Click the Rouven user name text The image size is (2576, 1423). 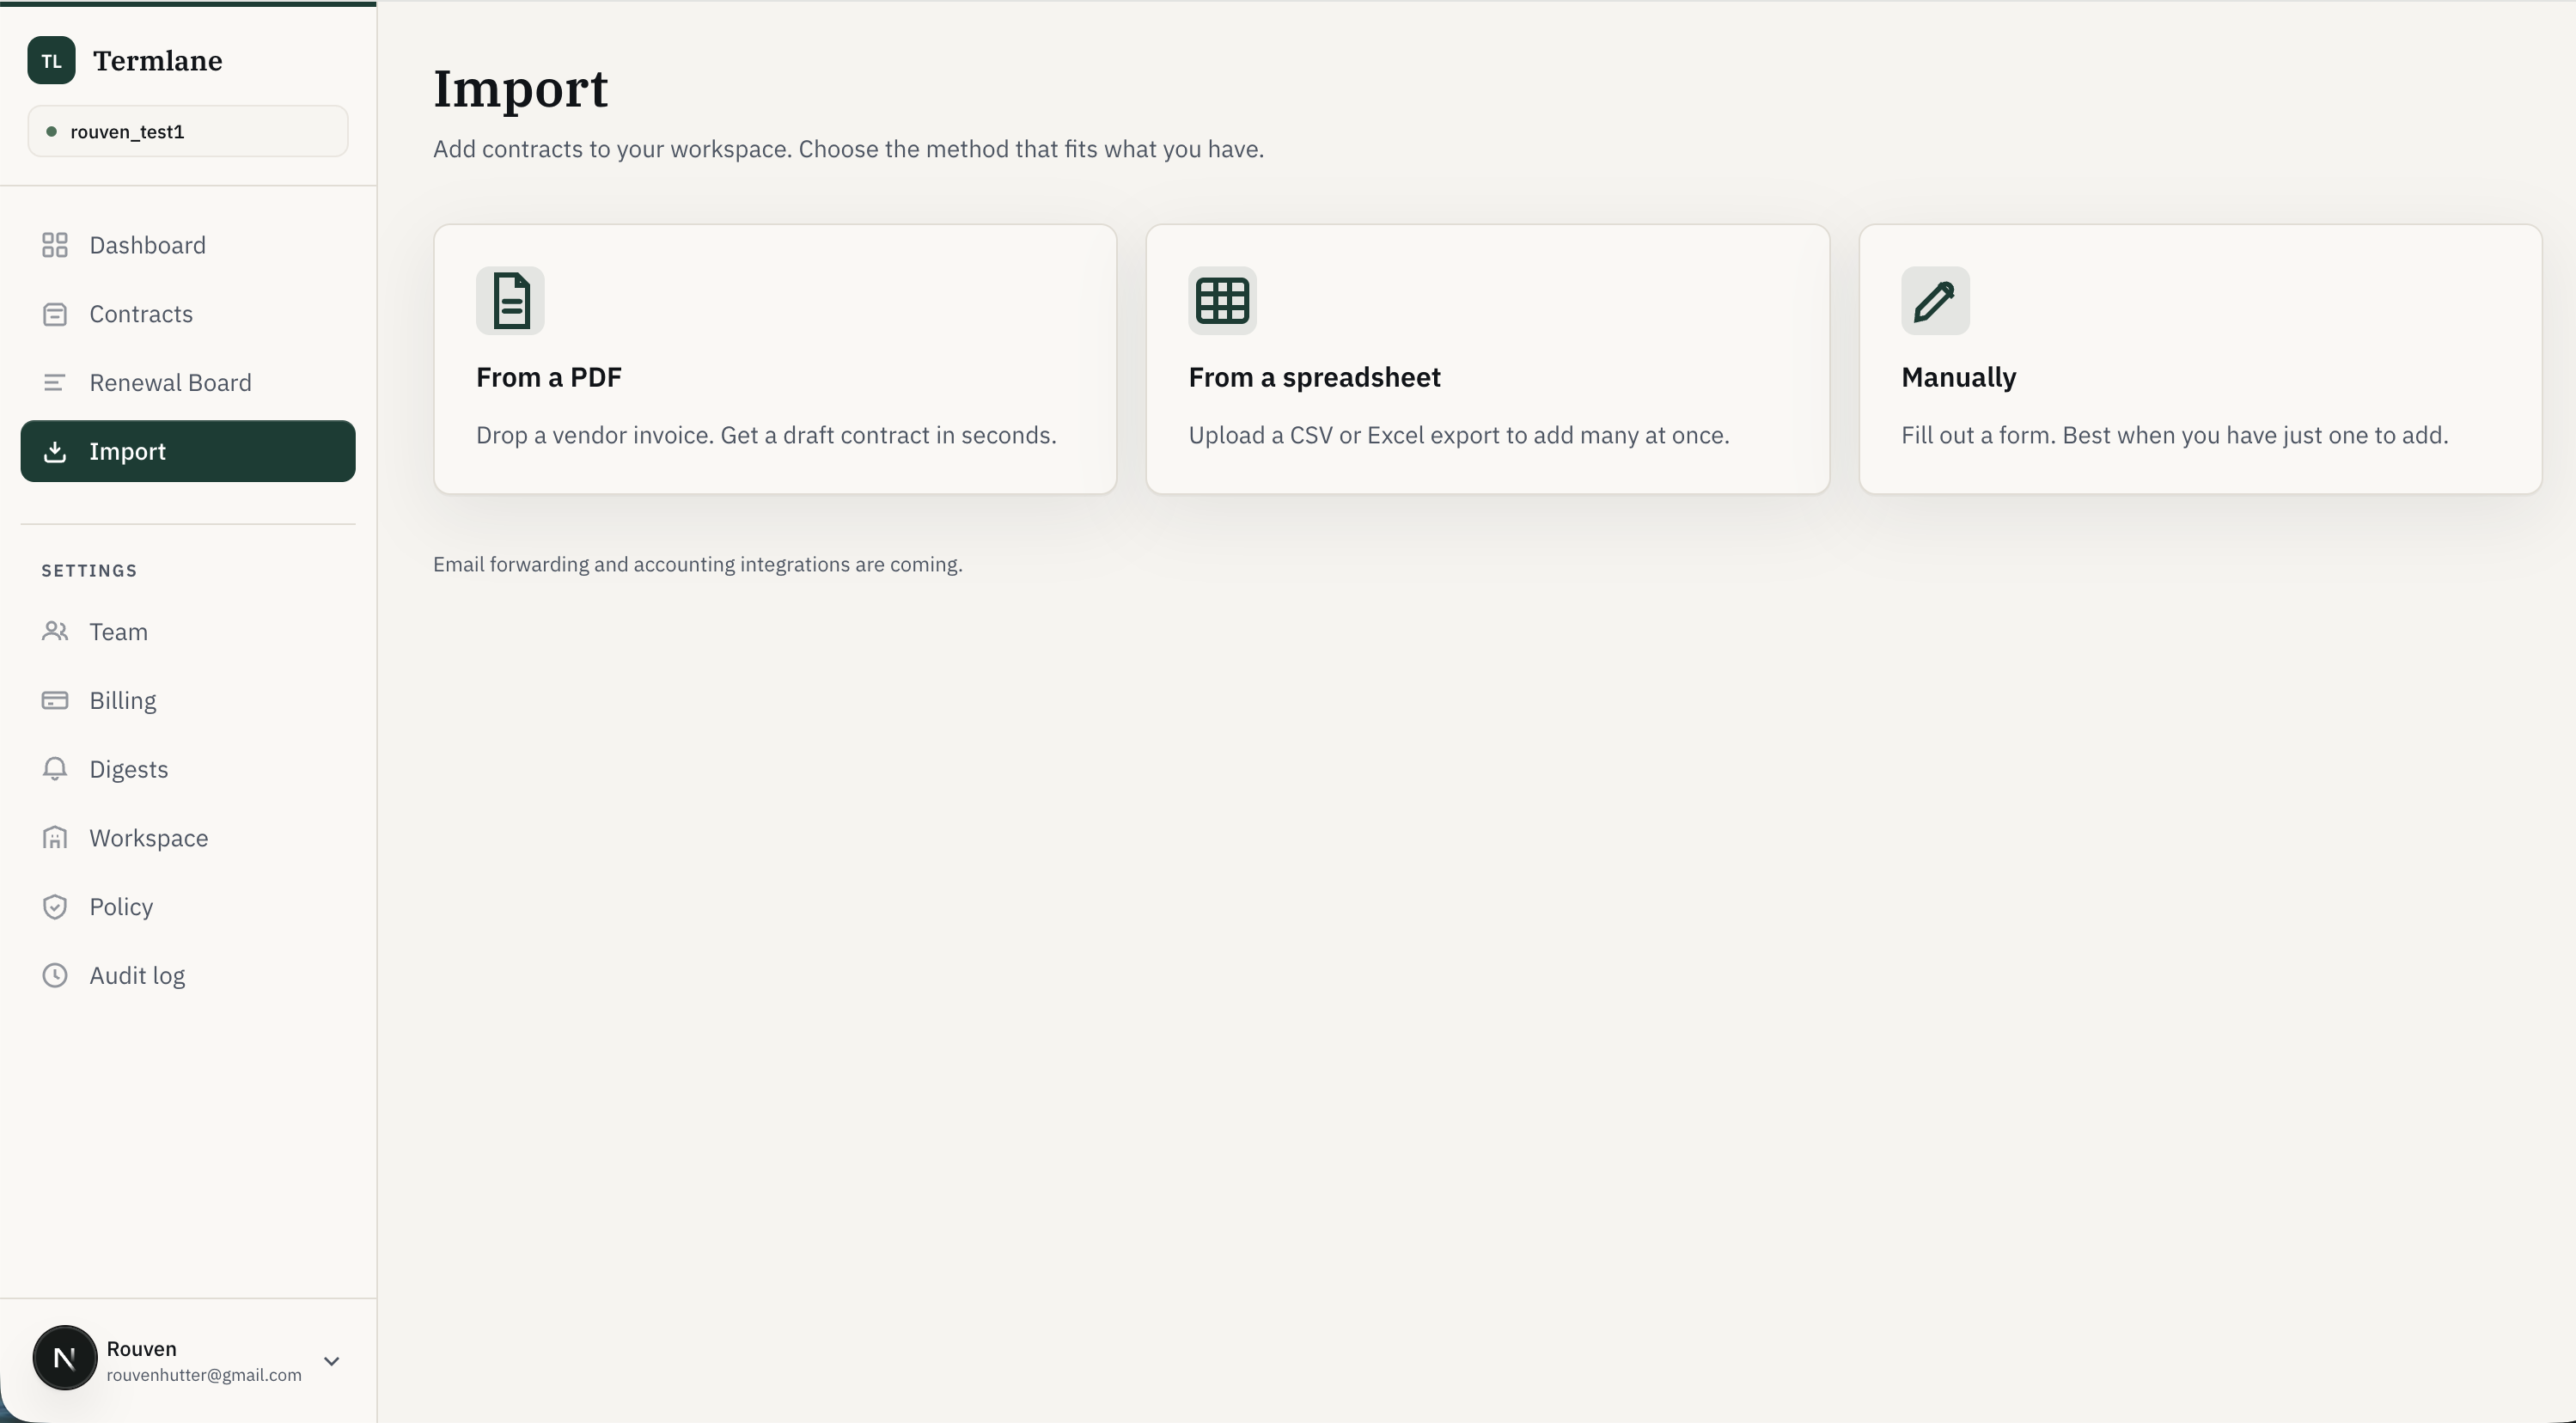coord(141,1348)
